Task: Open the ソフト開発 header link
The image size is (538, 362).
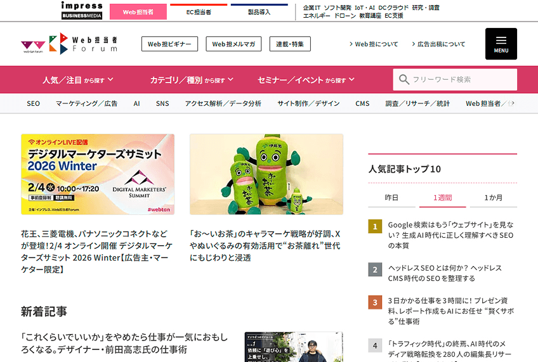Action: (x=338, y=8)
